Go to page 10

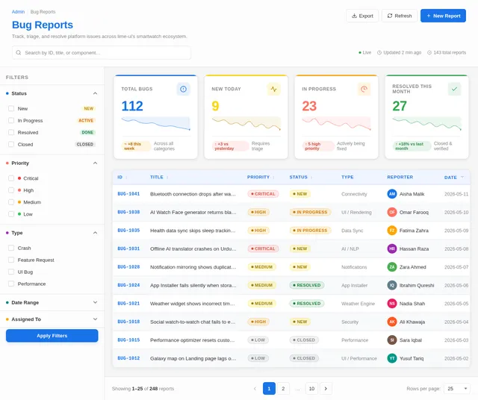click(x=311, y=388)
